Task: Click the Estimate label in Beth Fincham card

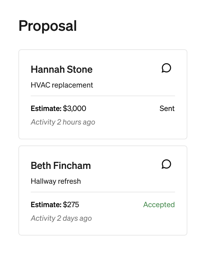Action: (x=46, y=205)
